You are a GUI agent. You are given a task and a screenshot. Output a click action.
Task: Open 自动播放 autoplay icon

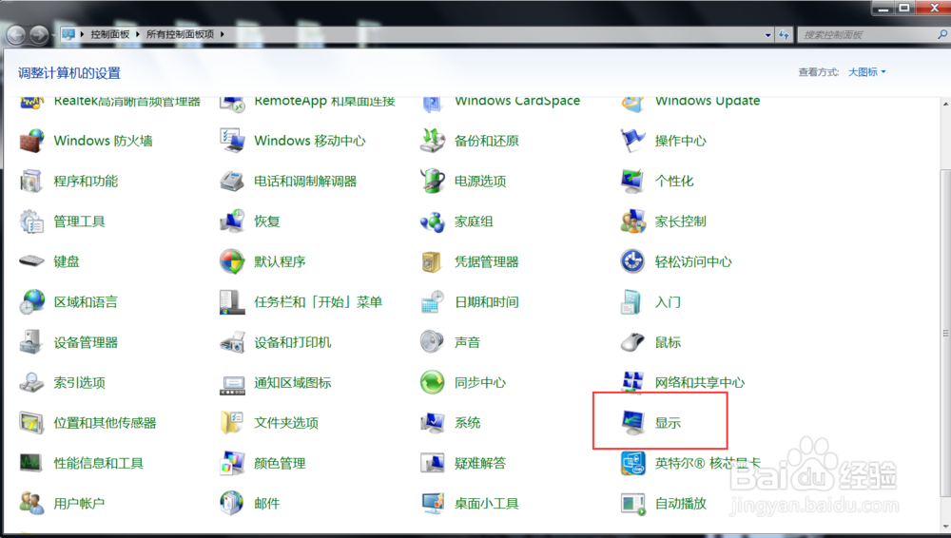pos(632,504)
